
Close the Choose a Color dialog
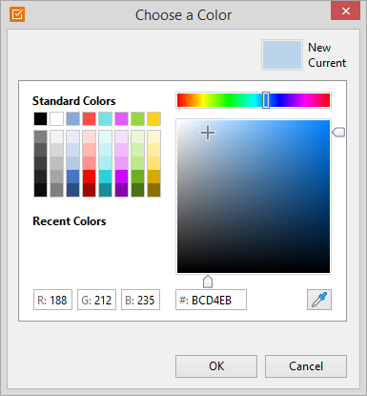pyautogui.click(x=345, y=11)
